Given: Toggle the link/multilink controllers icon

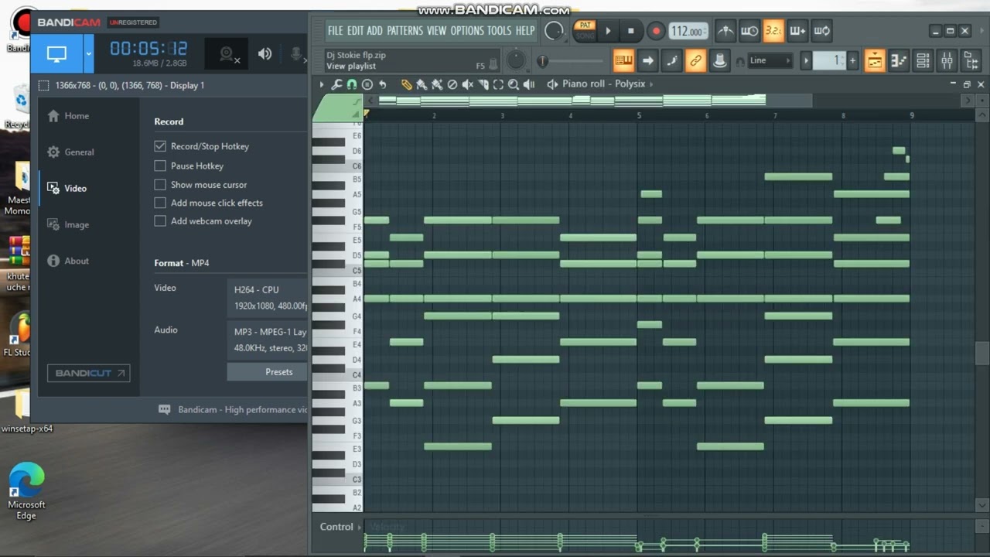Looking at the screenshot, I should 695,60.
